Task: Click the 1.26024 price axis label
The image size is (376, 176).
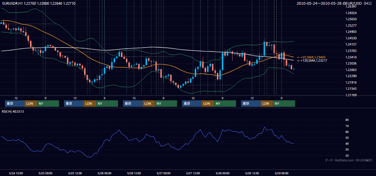Action: (351, 13)
